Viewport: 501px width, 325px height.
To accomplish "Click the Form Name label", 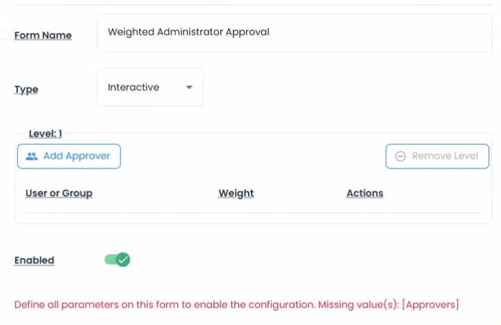I will [x=43, y=35].
